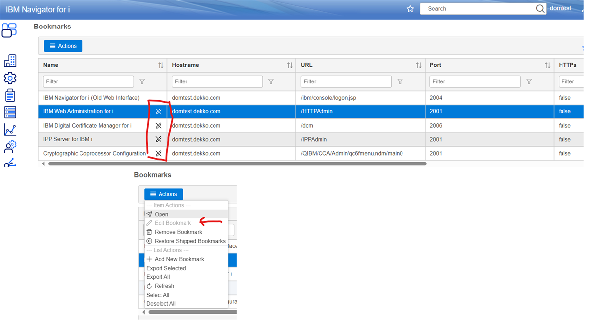Select Restore Shipped Bookmarks menu entry
The height and width of the screenshot is (326, 589).
click(x=186, y=241)
